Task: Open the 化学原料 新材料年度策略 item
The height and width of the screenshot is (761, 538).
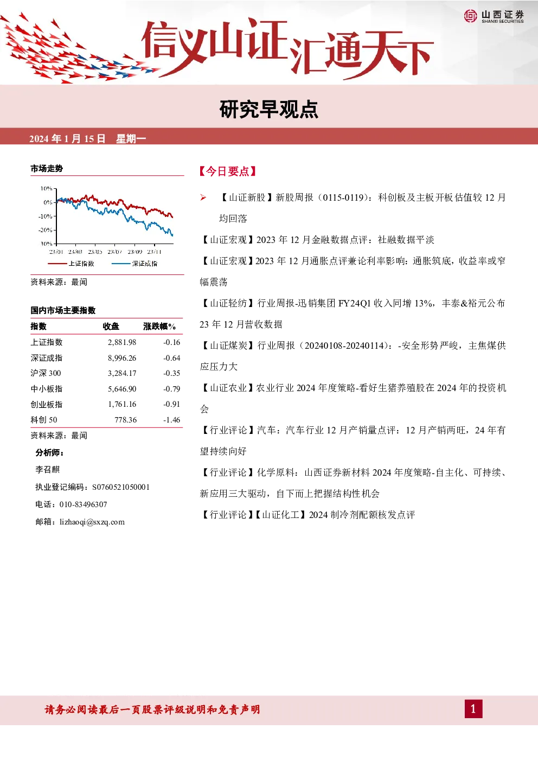Action: click(x=353, y=483)
